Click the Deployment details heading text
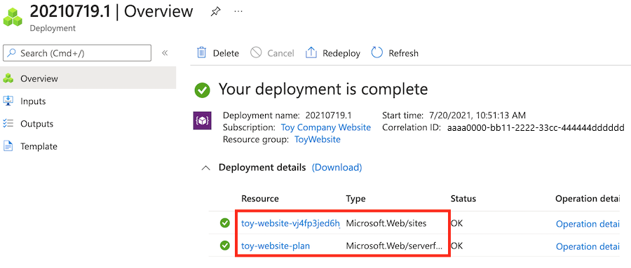Viewport: 631px width, 268px height. pos(262,167)
